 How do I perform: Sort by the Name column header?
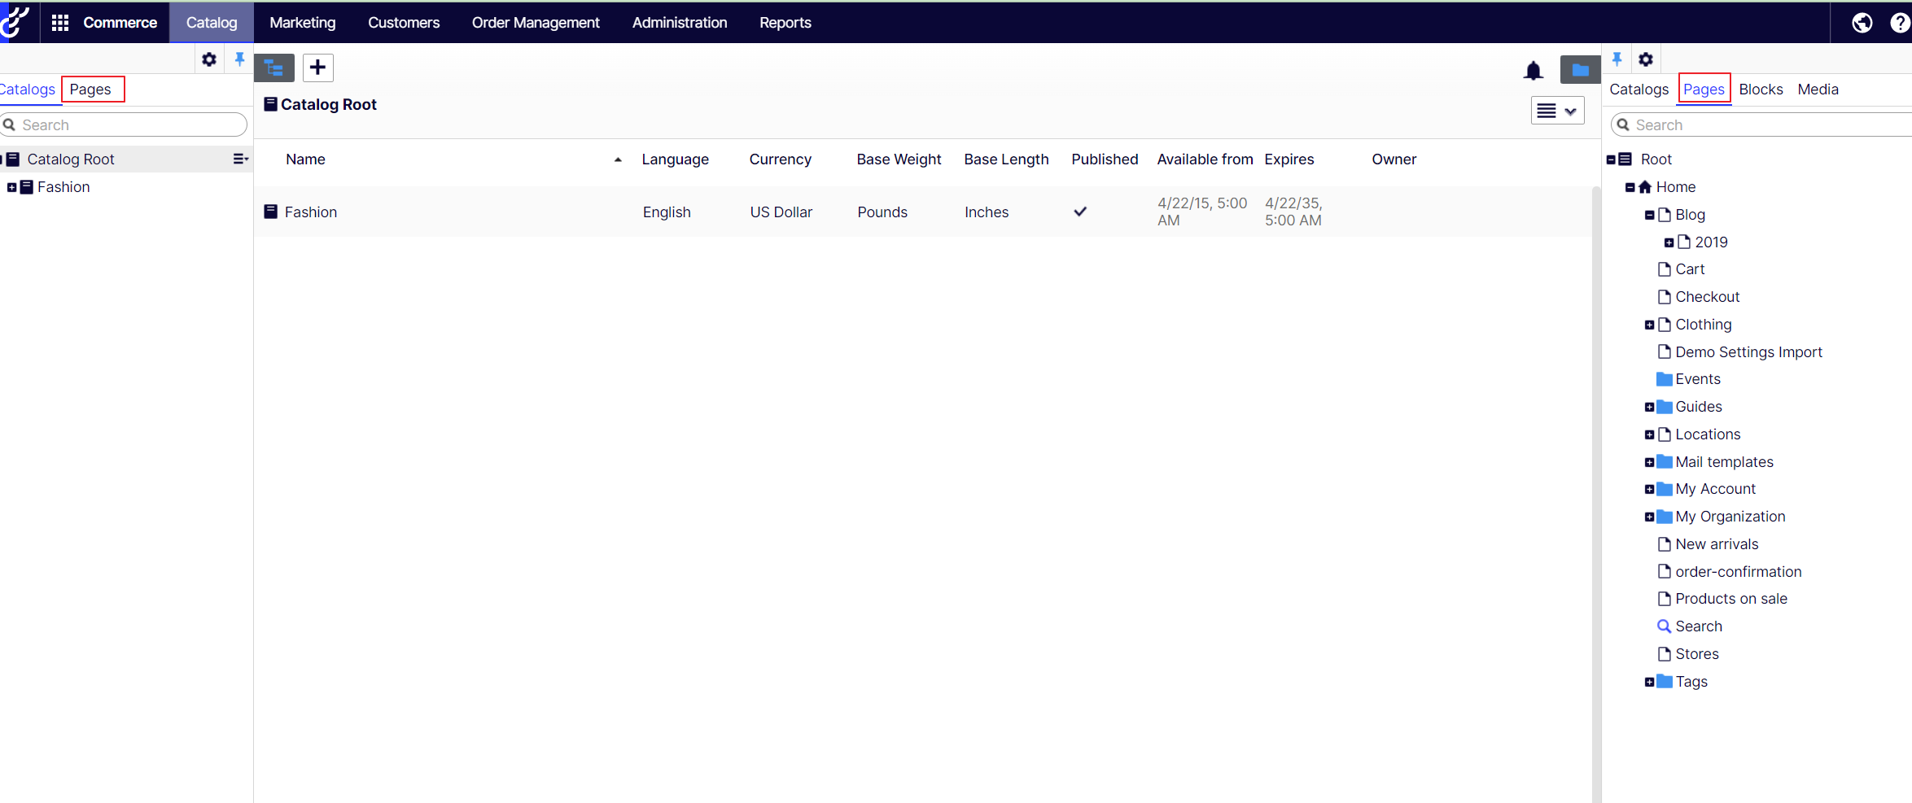coord(305,159)
